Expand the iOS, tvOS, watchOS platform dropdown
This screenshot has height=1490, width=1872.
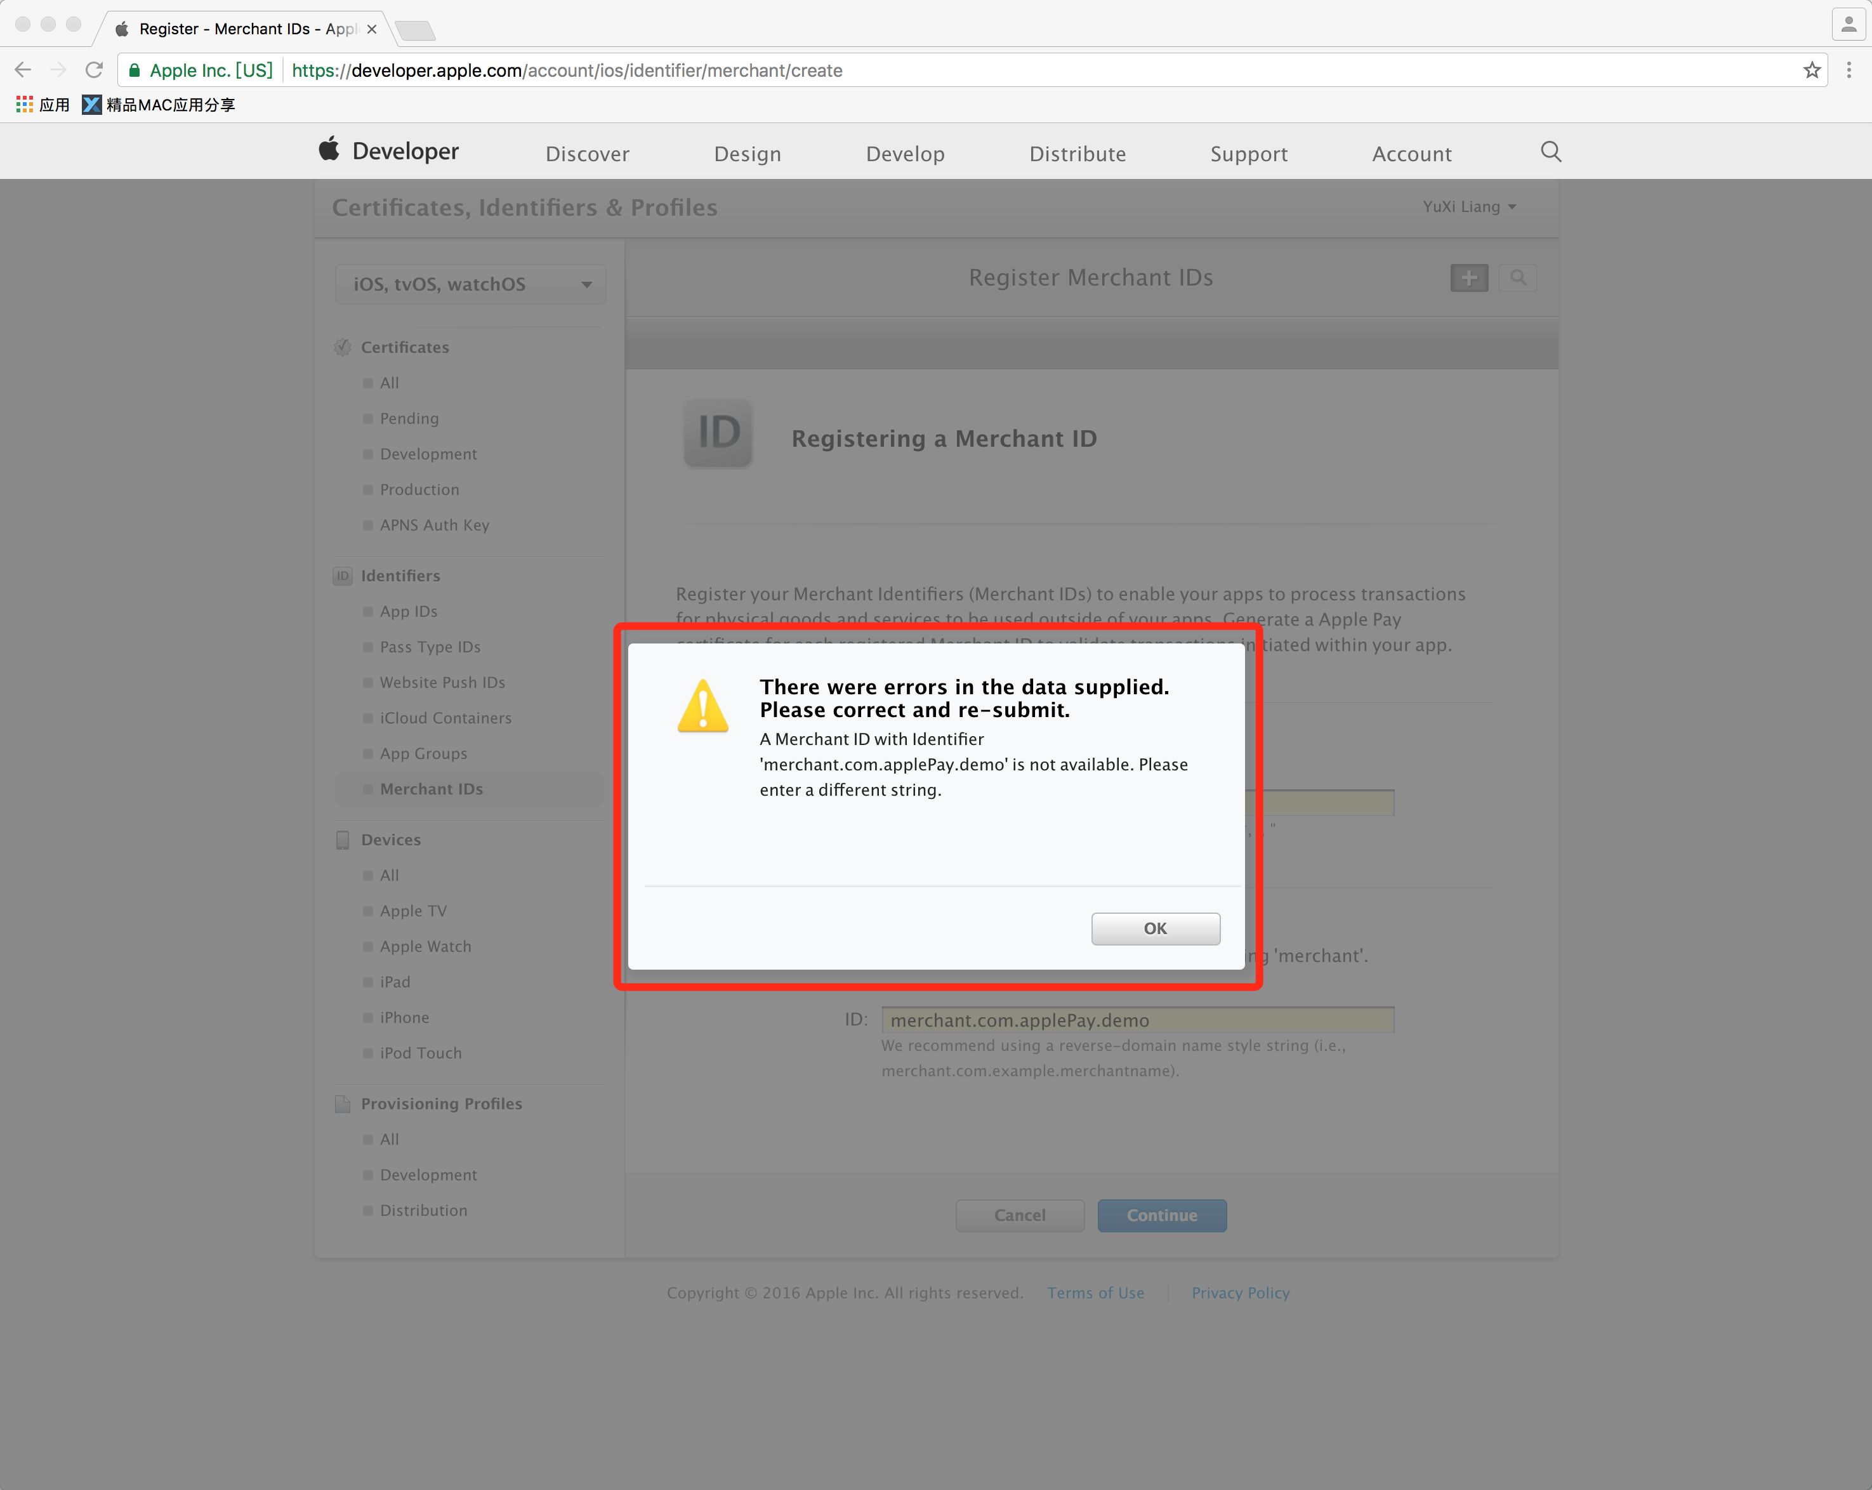pyautogui.click(x=470, y=284)
